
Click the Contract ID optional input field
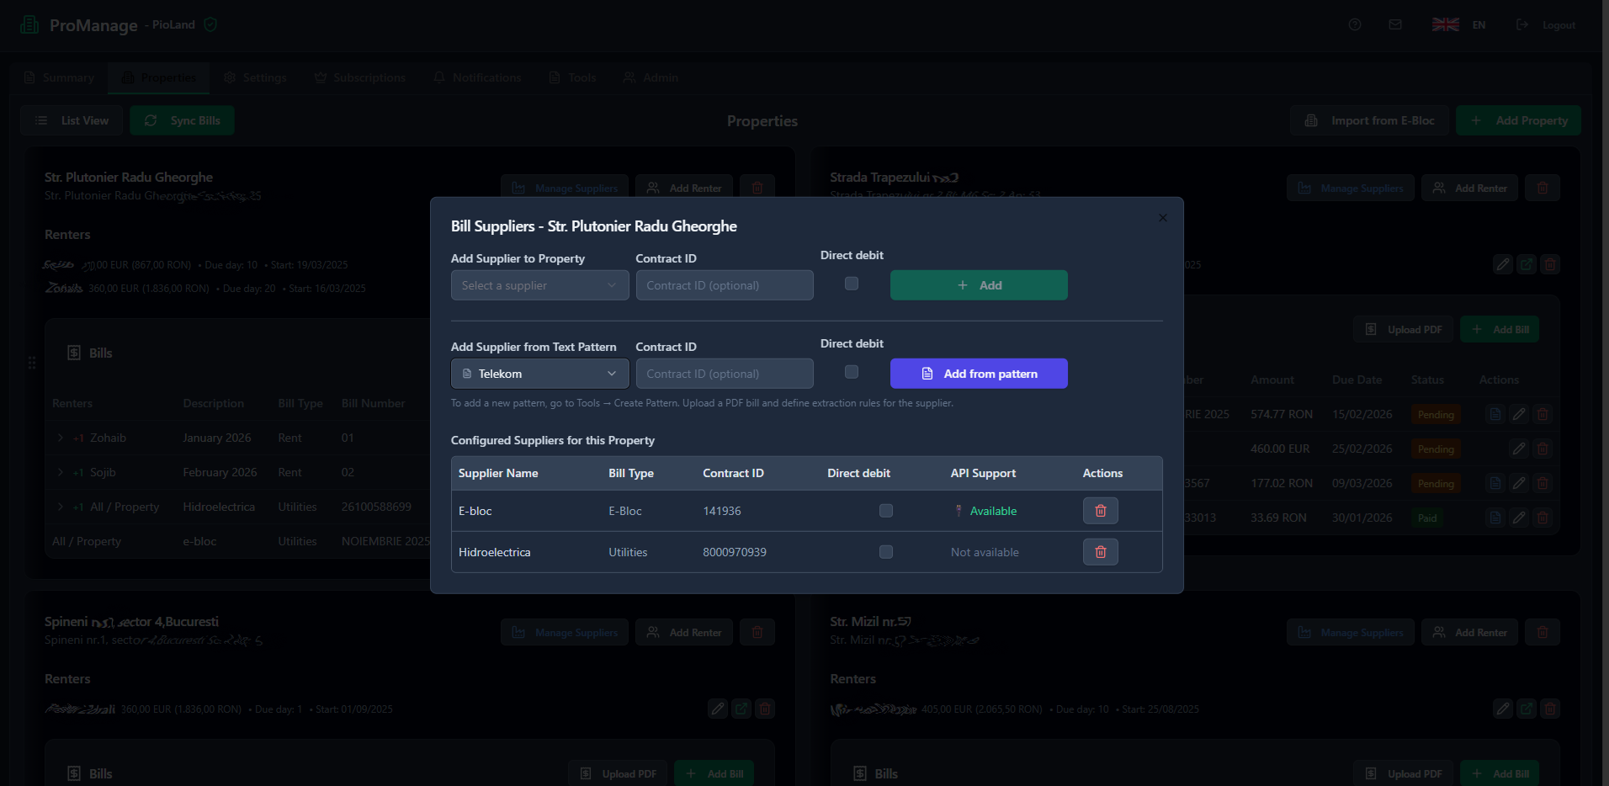pyautogui.click(x=724, y=284)
